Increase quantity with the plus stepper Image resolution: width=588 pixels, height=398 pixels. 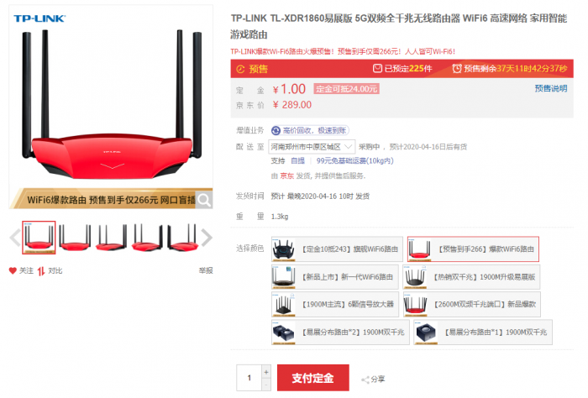(x=266, y=372)
